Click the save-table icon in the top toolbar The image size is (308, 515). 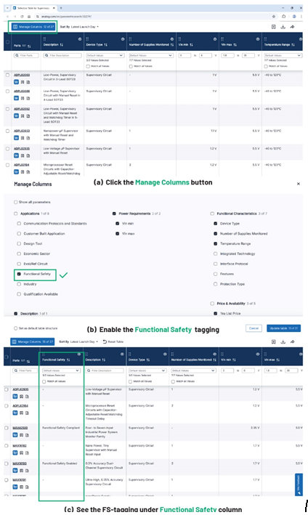(x=273, y=27)
